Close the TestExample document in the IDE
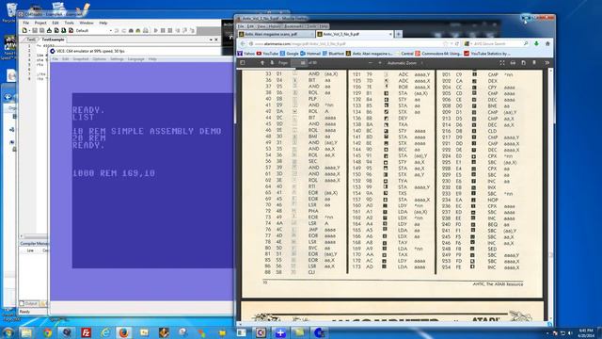Viewport: 602px width, 339px height. coord(216,40)
